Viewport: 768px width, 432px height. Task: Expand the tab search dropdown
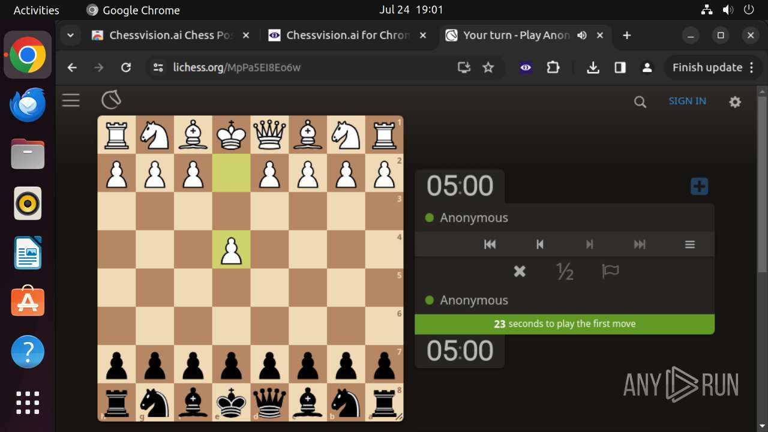tap(70, 35)
